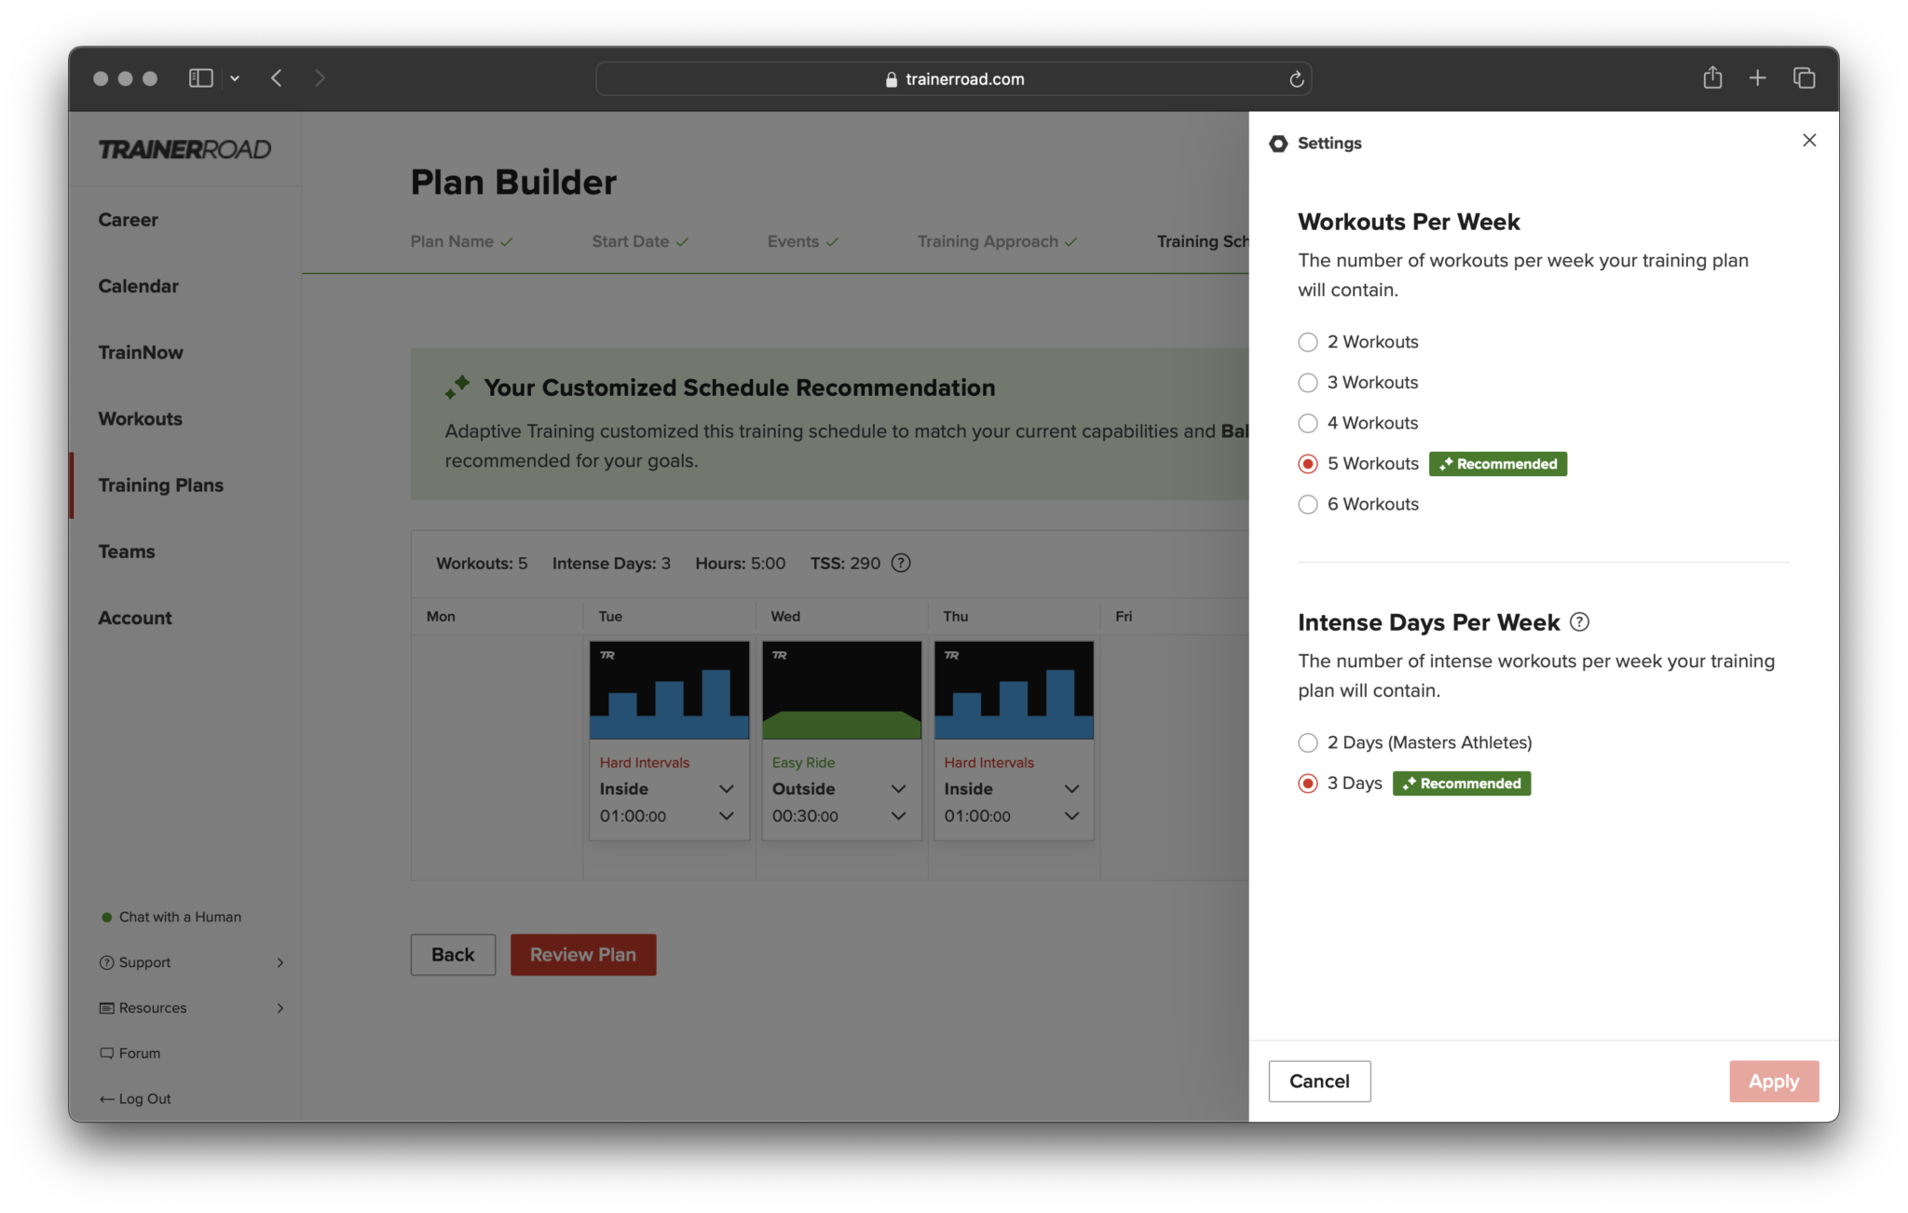Click the Safari share icon
Image resolution: width=1908 pixels, height=1213 pixels.
[x=1711, y=77]
